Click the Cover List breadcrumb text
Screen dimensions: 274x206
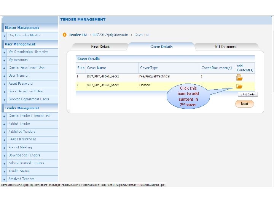click(x=142, y=35)
